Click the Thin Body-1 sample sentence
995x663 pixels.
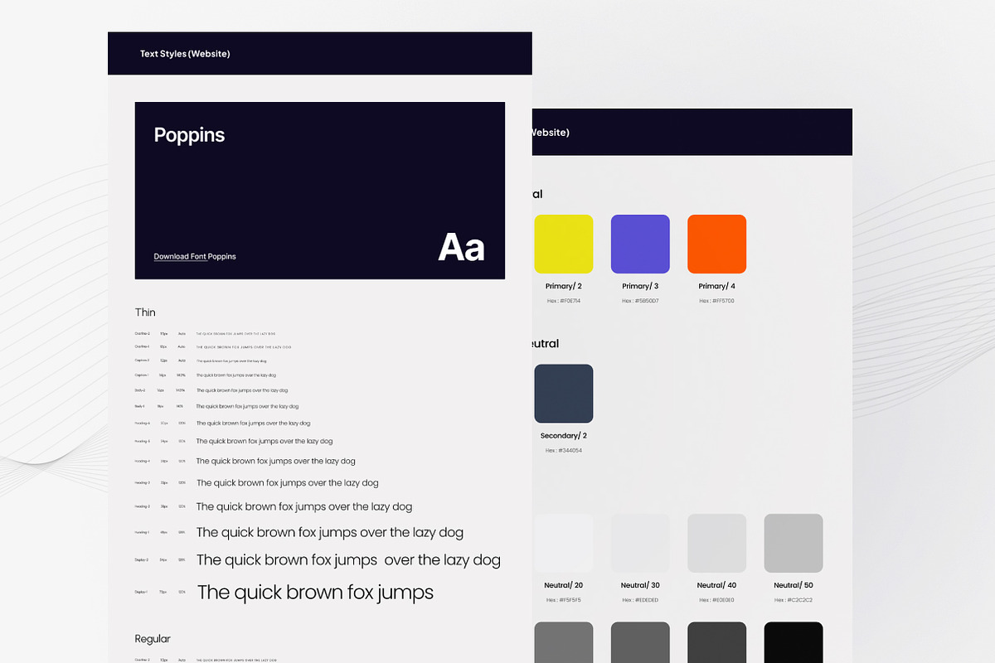point(247,407)
